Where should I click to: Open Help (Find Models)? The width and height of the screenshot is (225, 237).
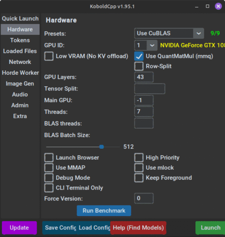coord(138,228)
